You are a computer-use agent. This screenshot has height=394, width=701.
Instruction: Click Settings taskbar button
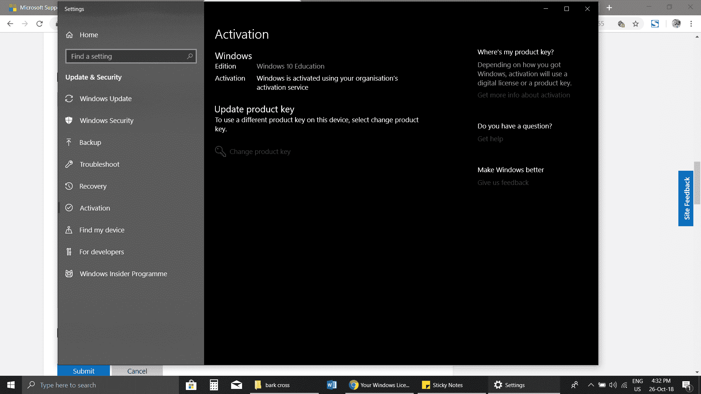point(524,385)
